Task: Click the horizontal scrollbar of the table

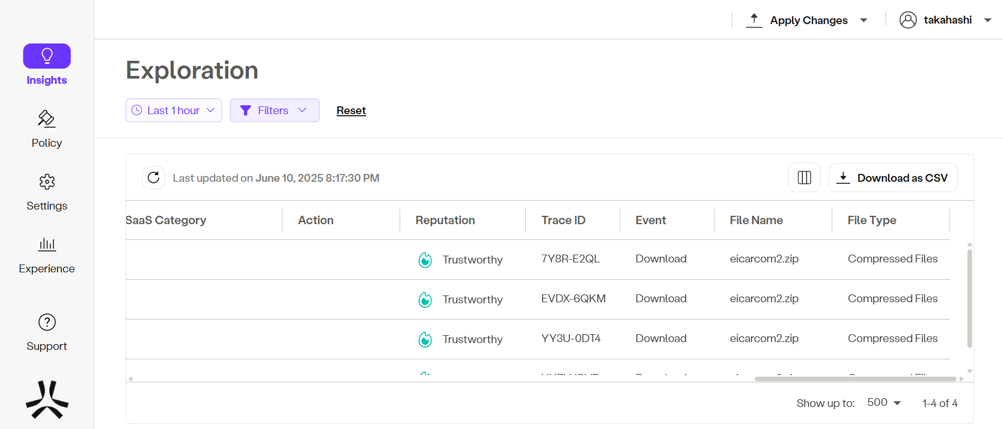Action: pos(855,379)
